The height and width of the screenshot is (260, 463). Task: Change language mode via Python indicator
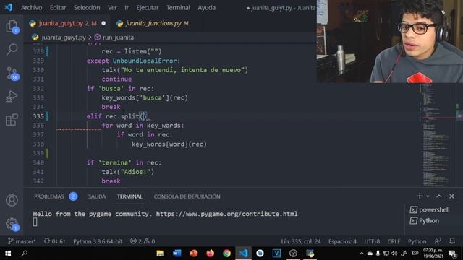[417, 241]
